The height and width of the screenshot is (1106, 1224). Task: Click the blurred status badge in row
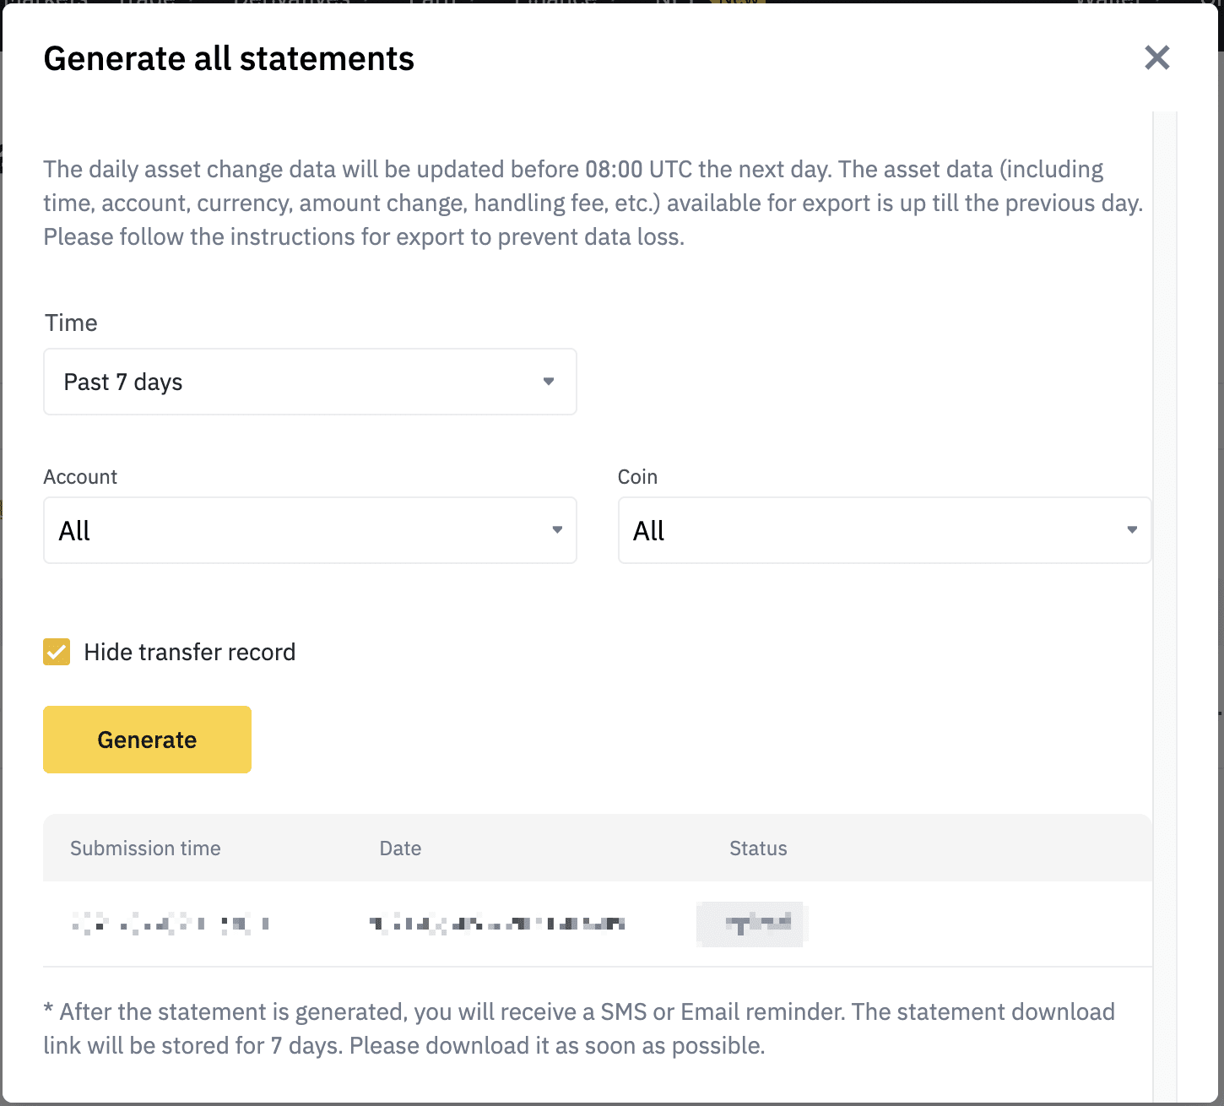pyautogui.click(x=751, y=924)
